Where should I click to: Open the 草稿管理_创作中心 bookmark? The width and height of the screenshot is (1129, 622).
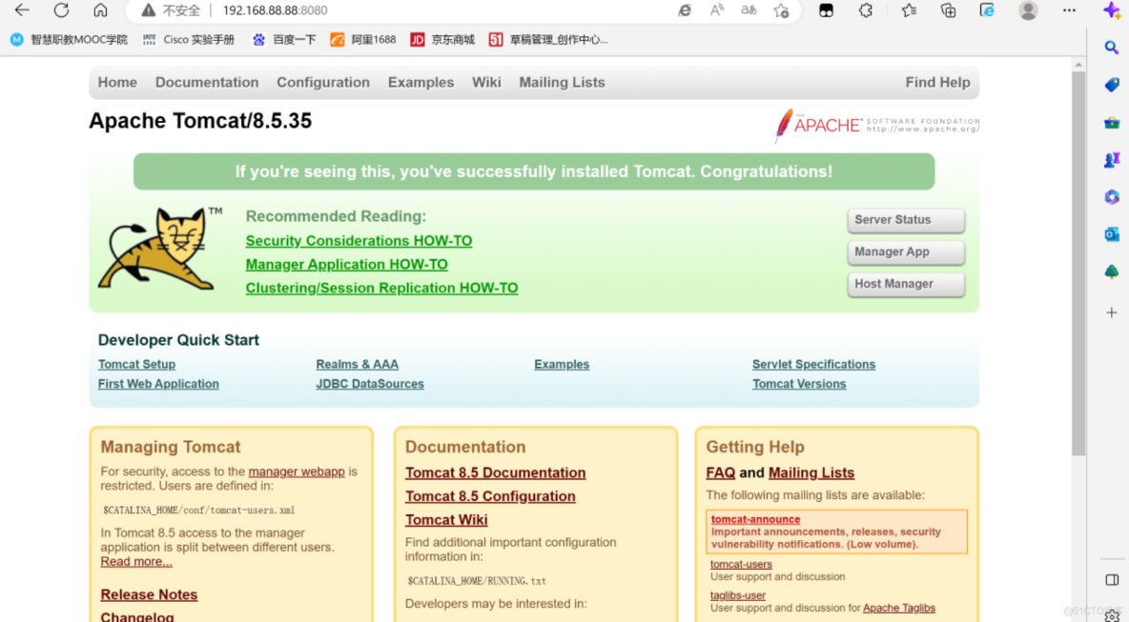548,40
